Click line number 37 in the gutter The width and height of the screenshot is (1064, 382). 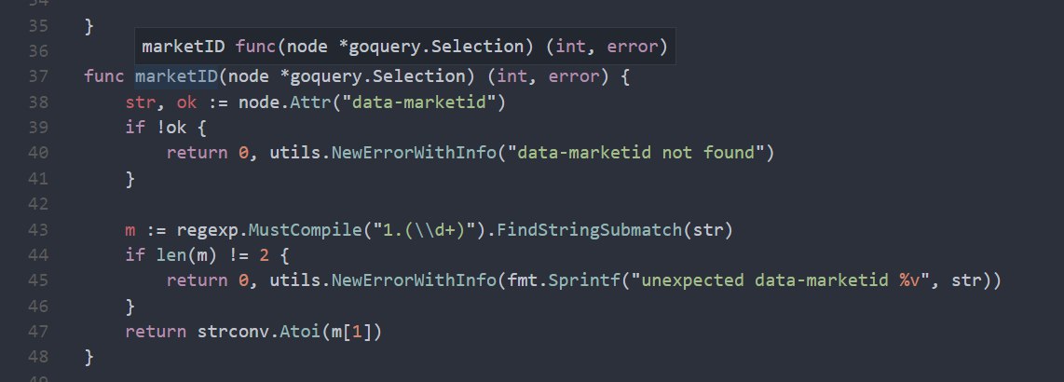[x=38, y=76]
